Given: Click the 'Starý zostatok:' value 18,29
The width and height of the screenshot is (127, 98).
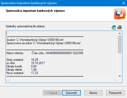Looking at the screenshot, I should coord(35,60).
